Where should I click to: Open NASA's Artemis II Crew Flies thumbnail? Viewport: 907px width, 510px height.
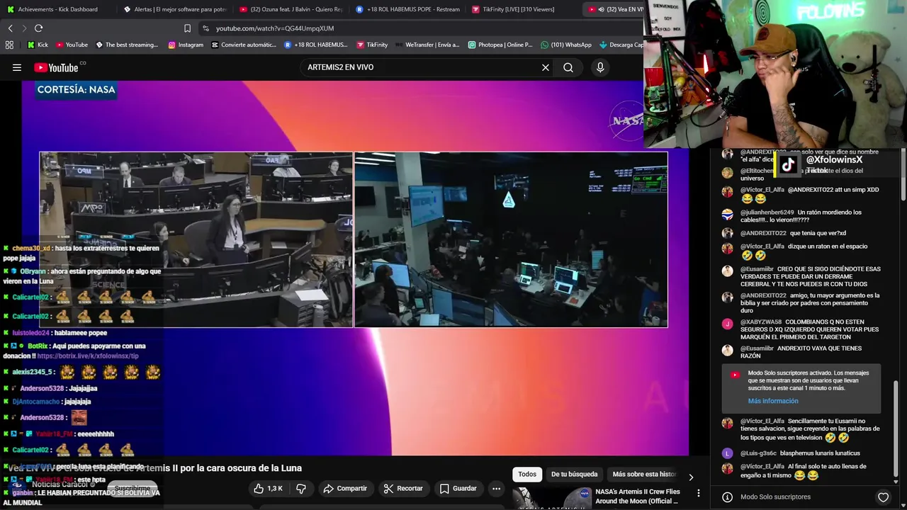[552, 499]
